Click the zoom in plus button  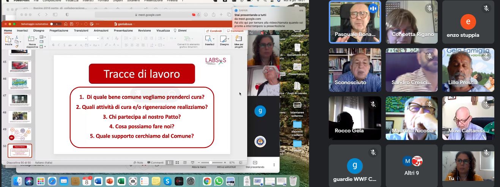[x=225, y=162]
